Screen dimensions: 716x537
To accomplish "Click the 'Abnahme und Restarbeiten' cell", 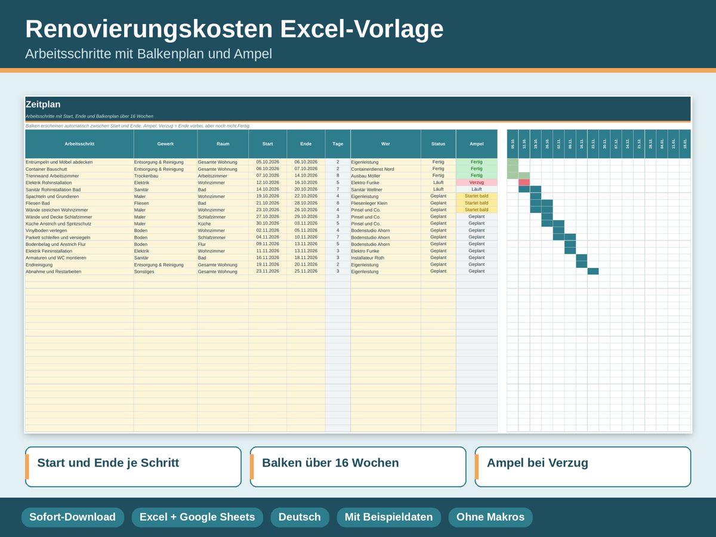I will click(x=79, y=271).
